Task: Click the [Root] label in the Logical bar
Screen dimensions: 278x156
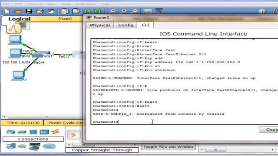Action: 65,19
